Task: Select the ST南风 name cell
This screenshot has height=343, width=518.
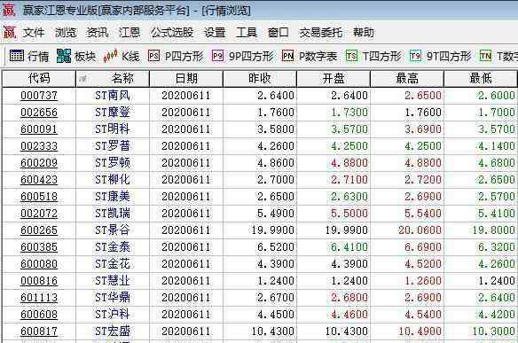Action: pyautogui.click(x=113, y=96)
